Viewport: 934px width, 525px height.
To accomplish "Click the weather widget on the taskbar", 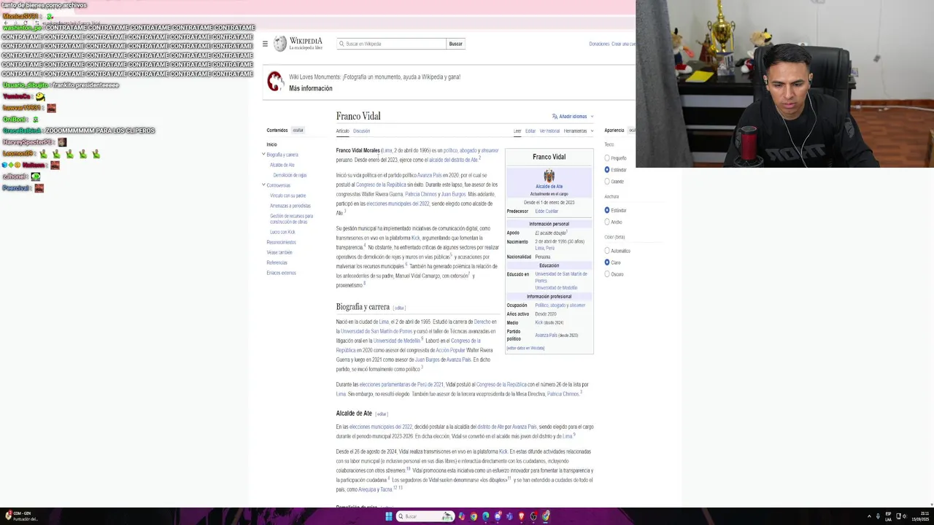I will pyautogui.click(x=20, y=516).
